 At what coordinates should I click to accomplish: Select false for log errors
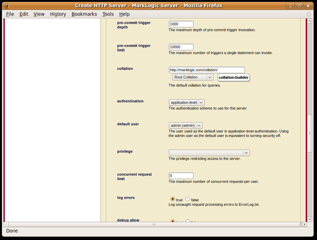coord(188,199)
